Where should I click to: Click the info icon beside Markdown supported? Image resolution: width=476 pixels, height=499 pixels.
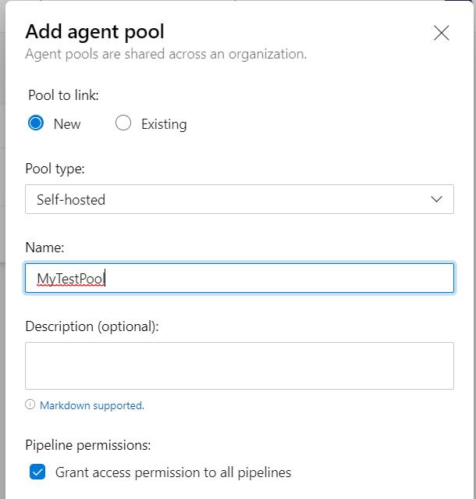[30, 405]
